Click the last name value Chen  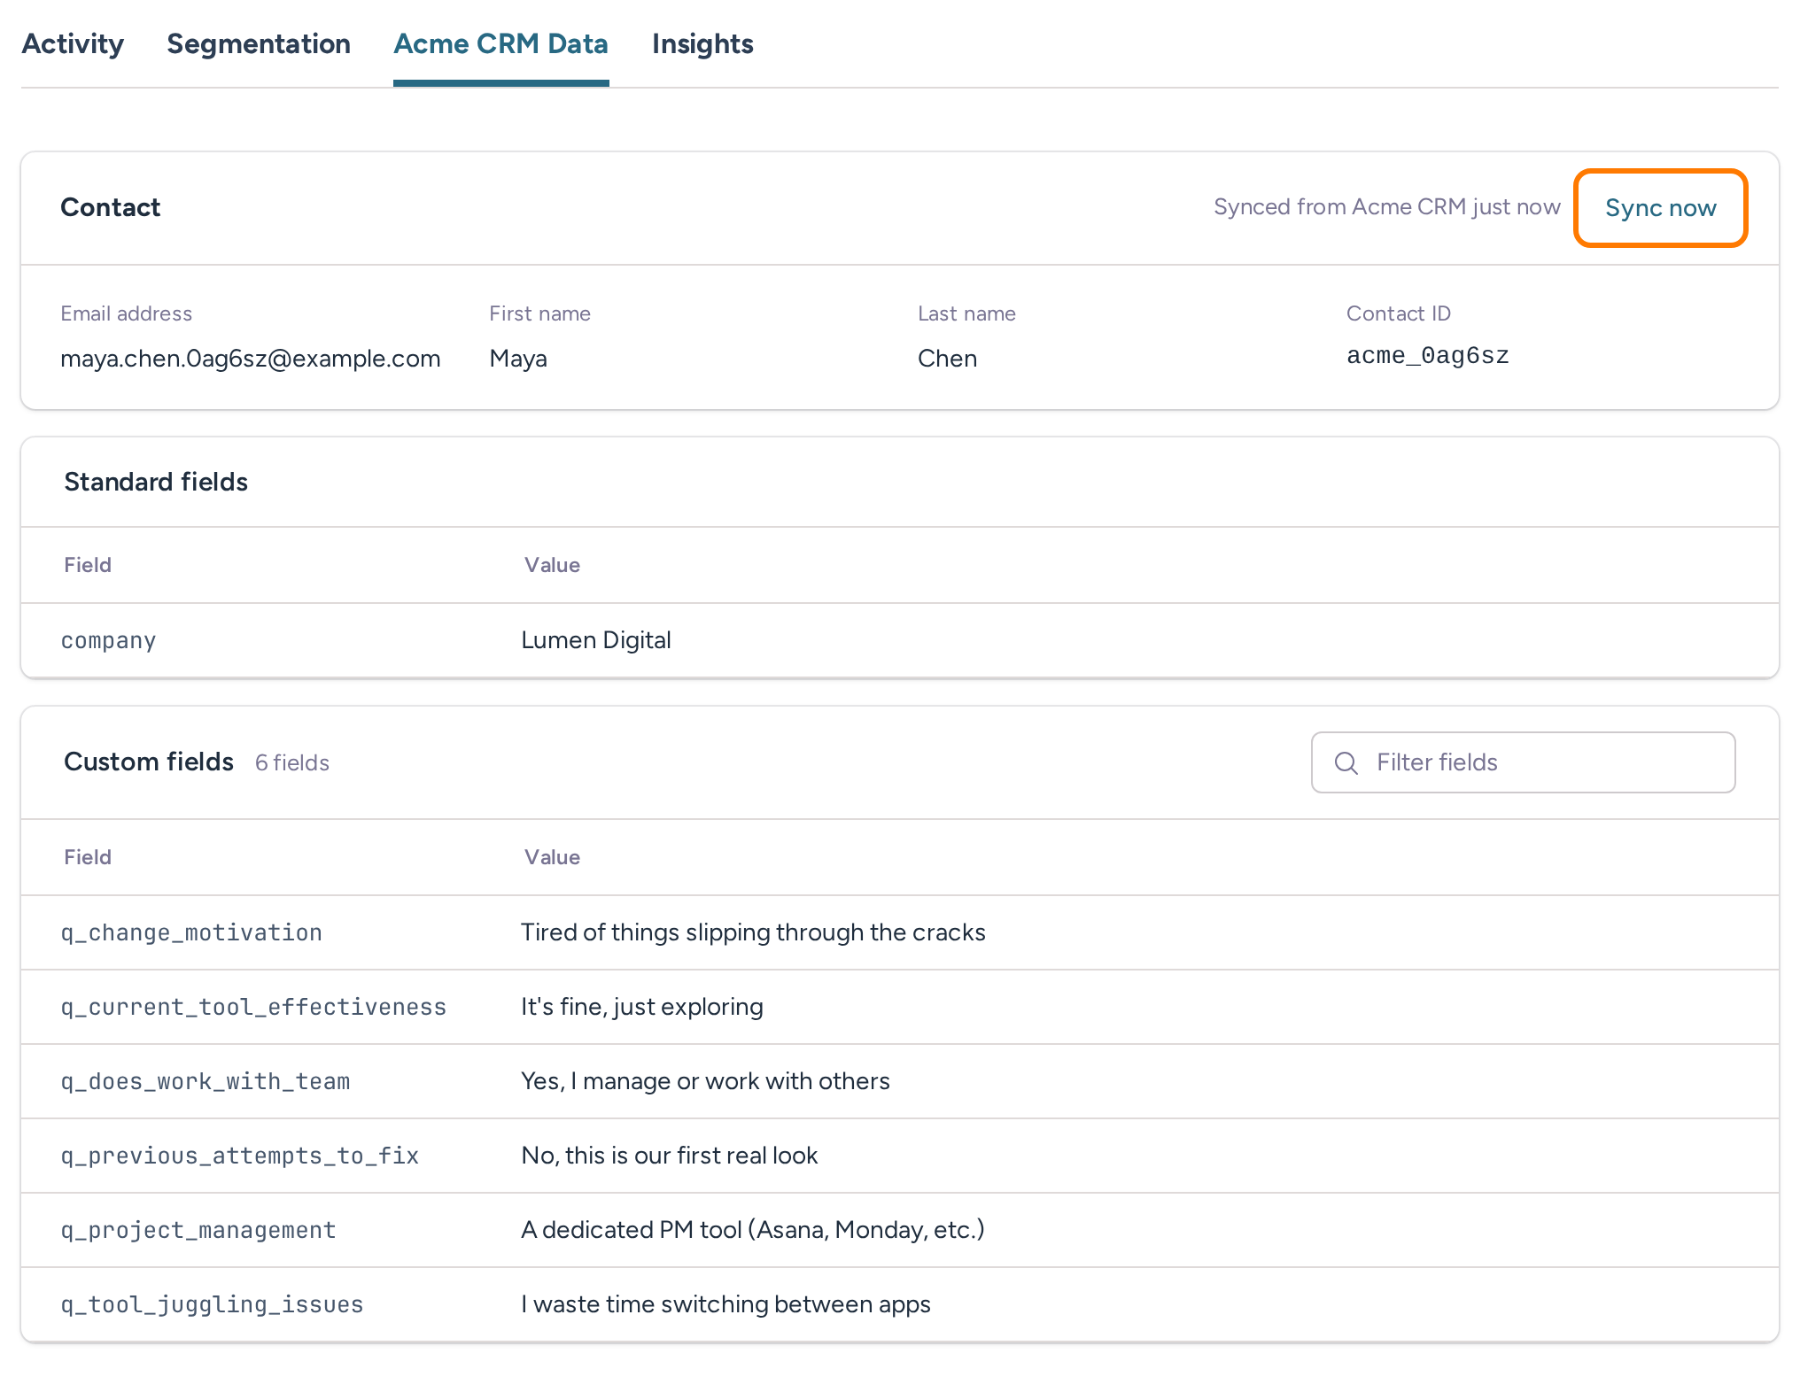click(x=947, y=359)
